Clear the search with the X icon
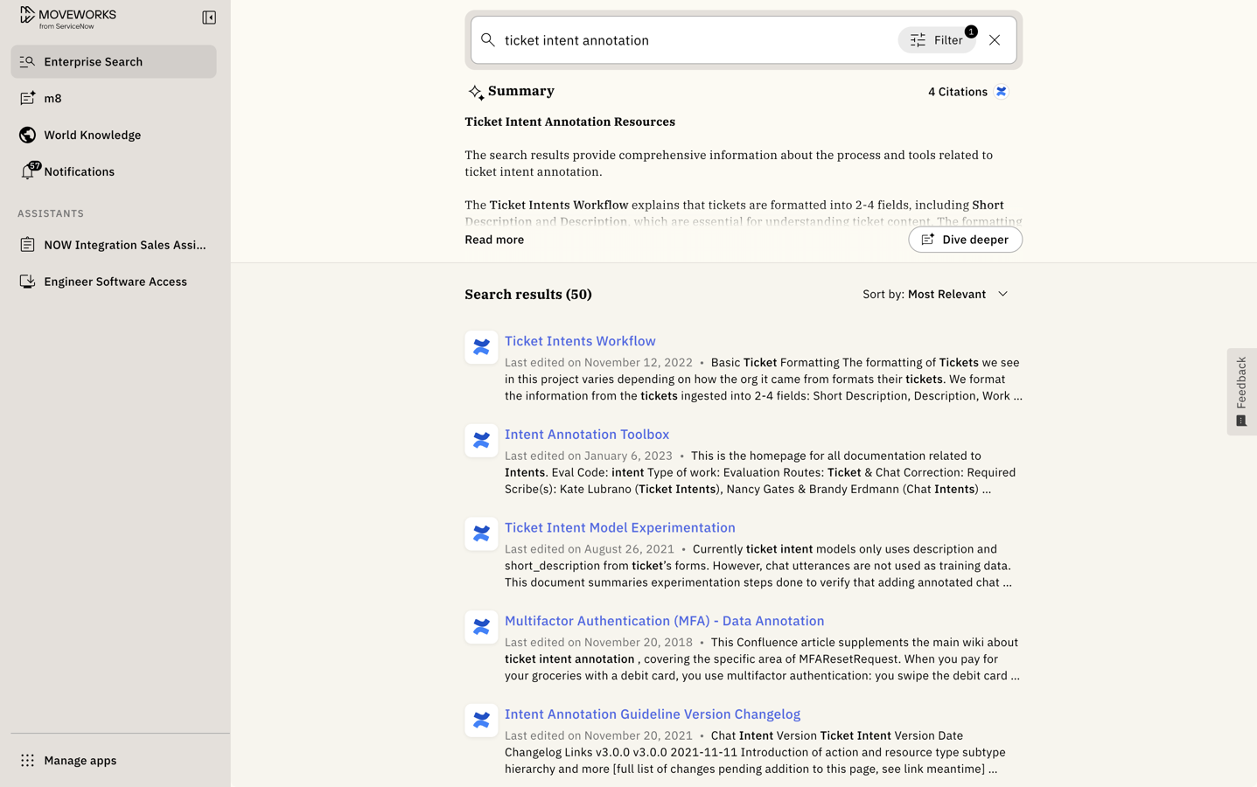1257x787 pixels. click(995, 39)
